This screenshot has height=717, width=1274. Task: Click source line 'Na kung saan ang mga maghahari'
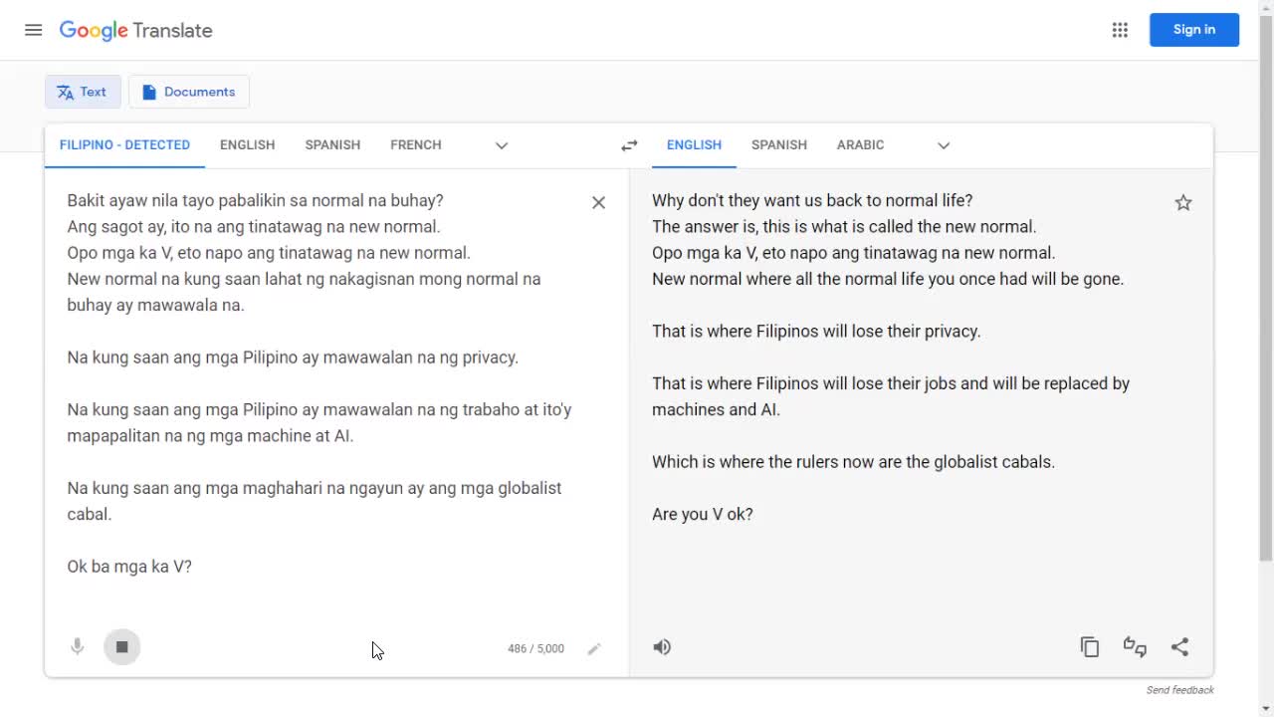(x=315, y=501)
